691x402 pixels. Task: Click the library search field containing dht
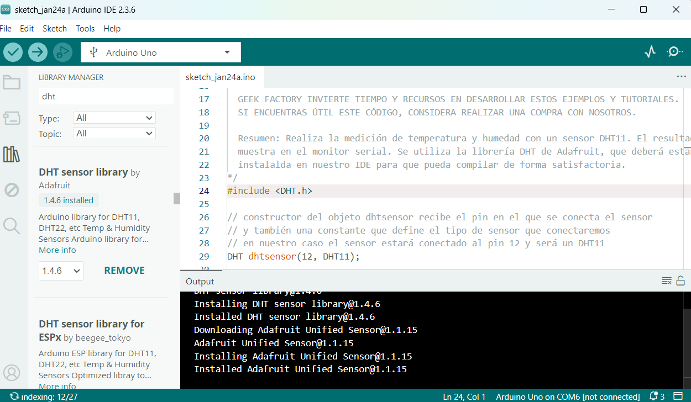[105, 97]
